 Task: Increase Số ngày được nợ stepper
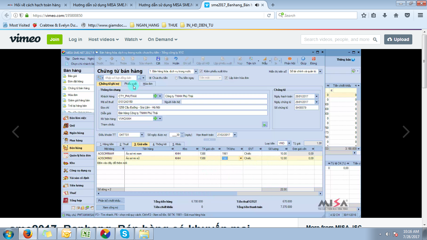pos(182,134)
